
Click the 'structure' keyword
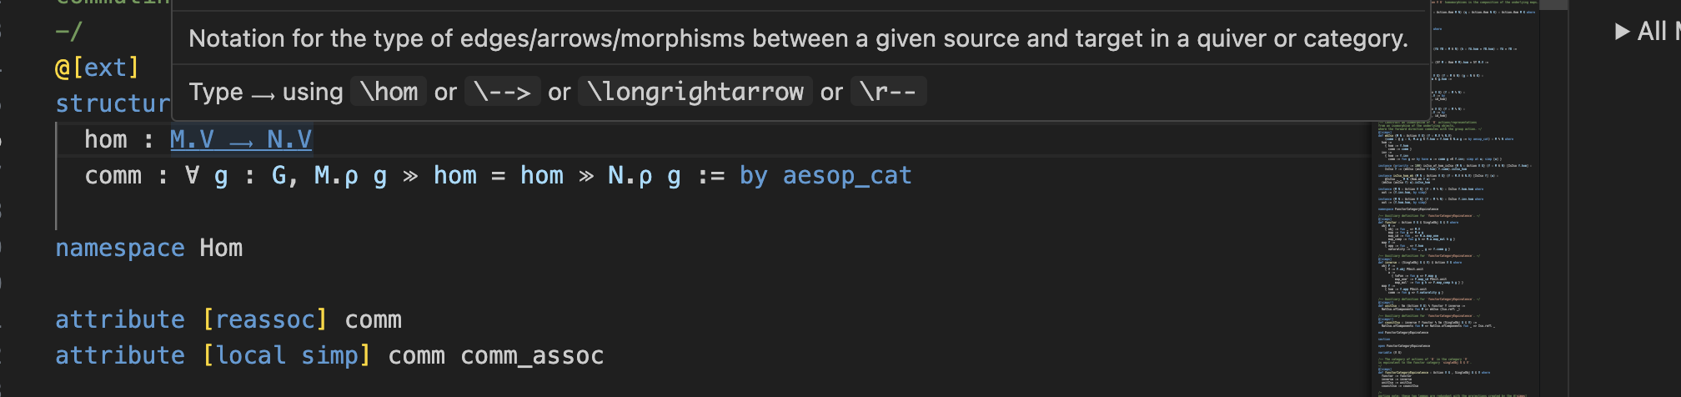113,103
